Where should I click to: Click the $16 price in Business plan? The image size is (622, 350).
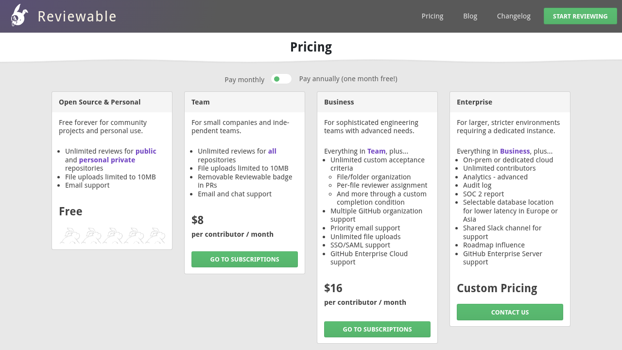[x=333, y=288]
